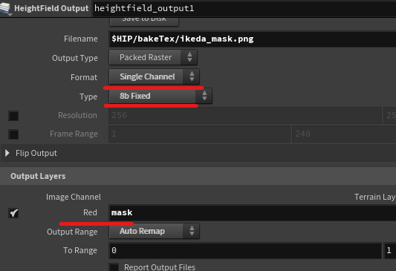Click the mask terrain layer field
The image size is (396, 271).
(253, 212)
